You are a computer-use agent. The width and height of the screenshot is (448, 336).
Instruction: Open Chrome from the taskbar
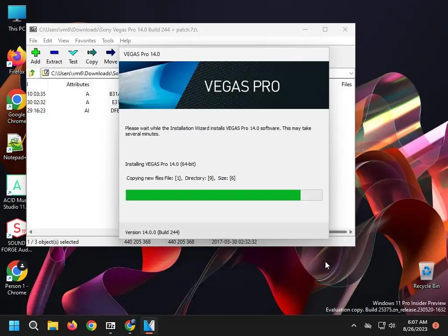(91, 325)
